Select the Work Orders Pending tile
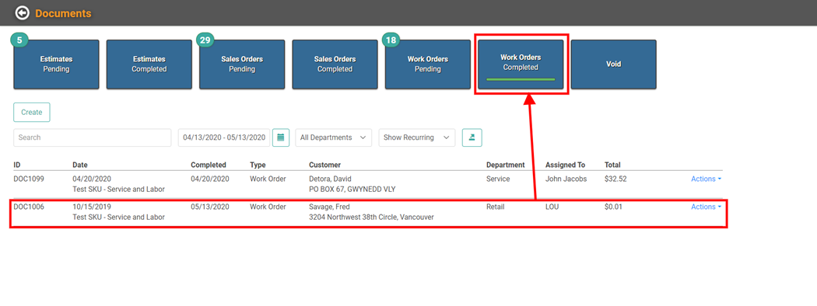The width and height of the screenshot is (817, 306). point(427,64)
